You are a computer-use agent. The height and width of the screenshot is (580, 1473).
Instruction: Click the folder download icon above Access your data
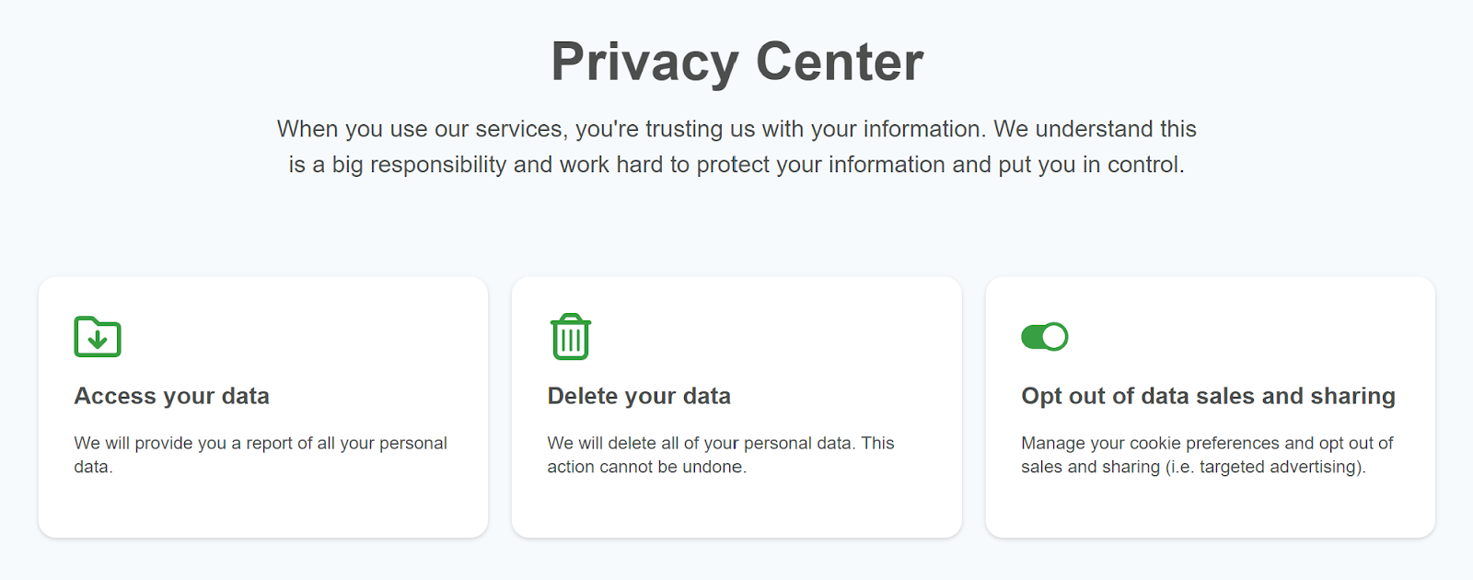coord(97,337)
